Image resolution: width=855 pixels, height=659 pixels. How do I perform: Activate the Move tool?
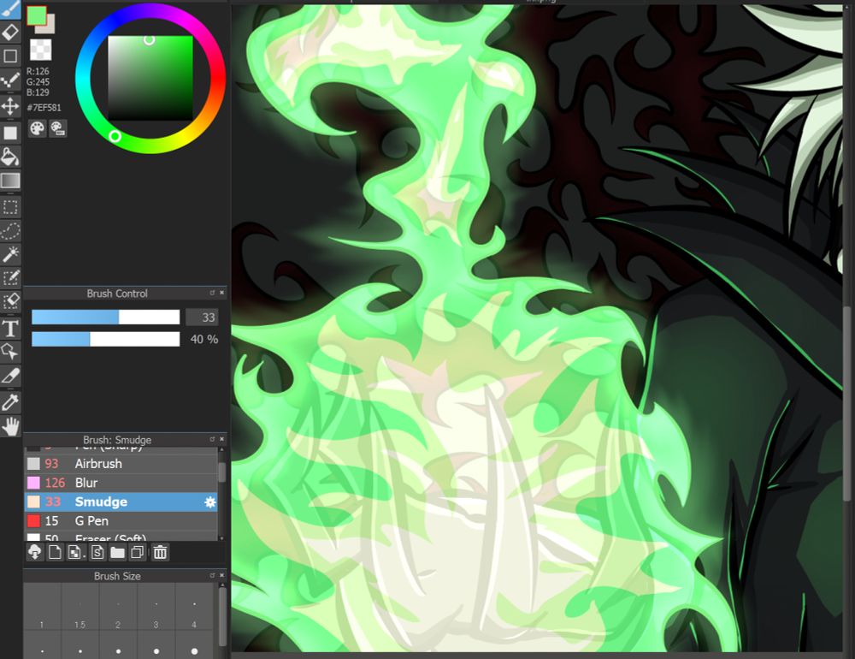coord(11,104)
